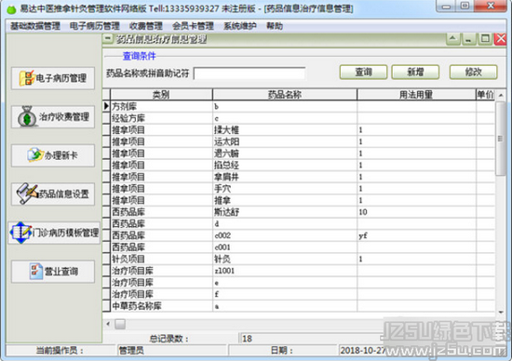512x361 pixels.
Task: Click the date field 2018-10-27
Action: click(x=362, y=351)
